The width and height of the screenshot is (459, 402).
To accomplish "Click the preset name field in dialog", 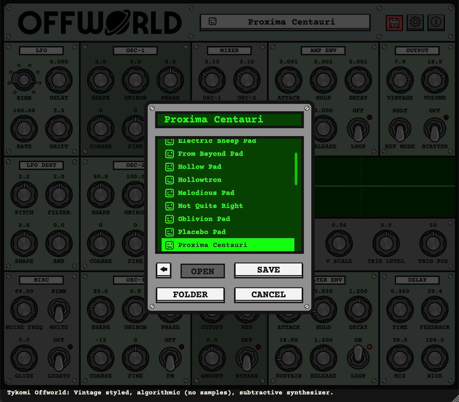I will pos(229,120).
